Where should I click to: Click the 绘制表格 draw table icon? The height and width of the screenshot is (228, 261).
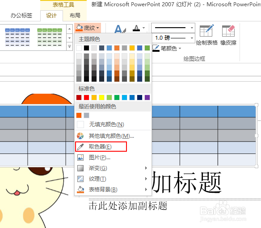[207, 31]
